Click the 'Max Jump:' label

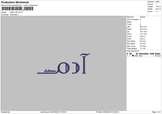coord(131,46)
